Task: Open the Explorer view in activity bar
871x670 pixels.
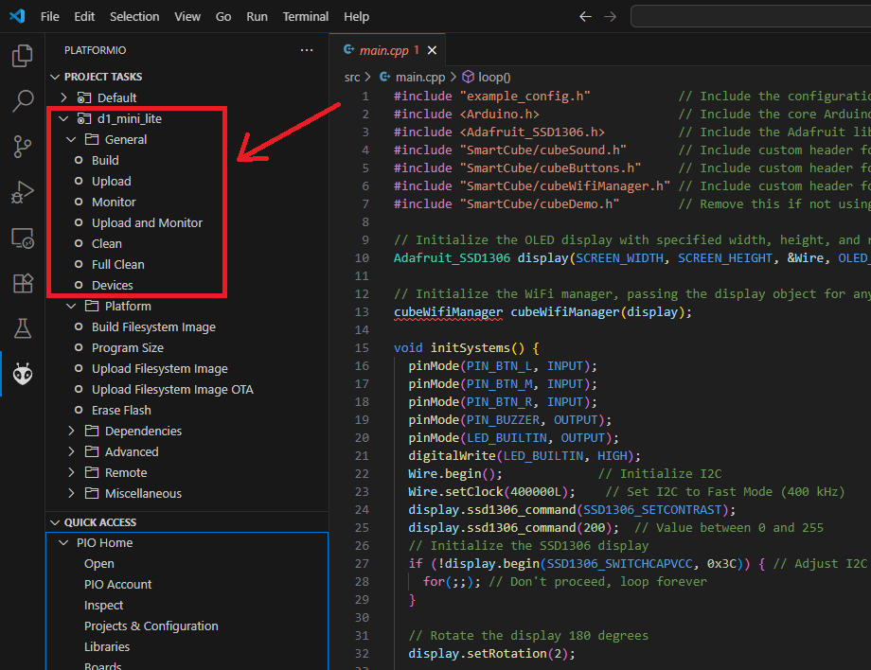Action: click(22, 57)
